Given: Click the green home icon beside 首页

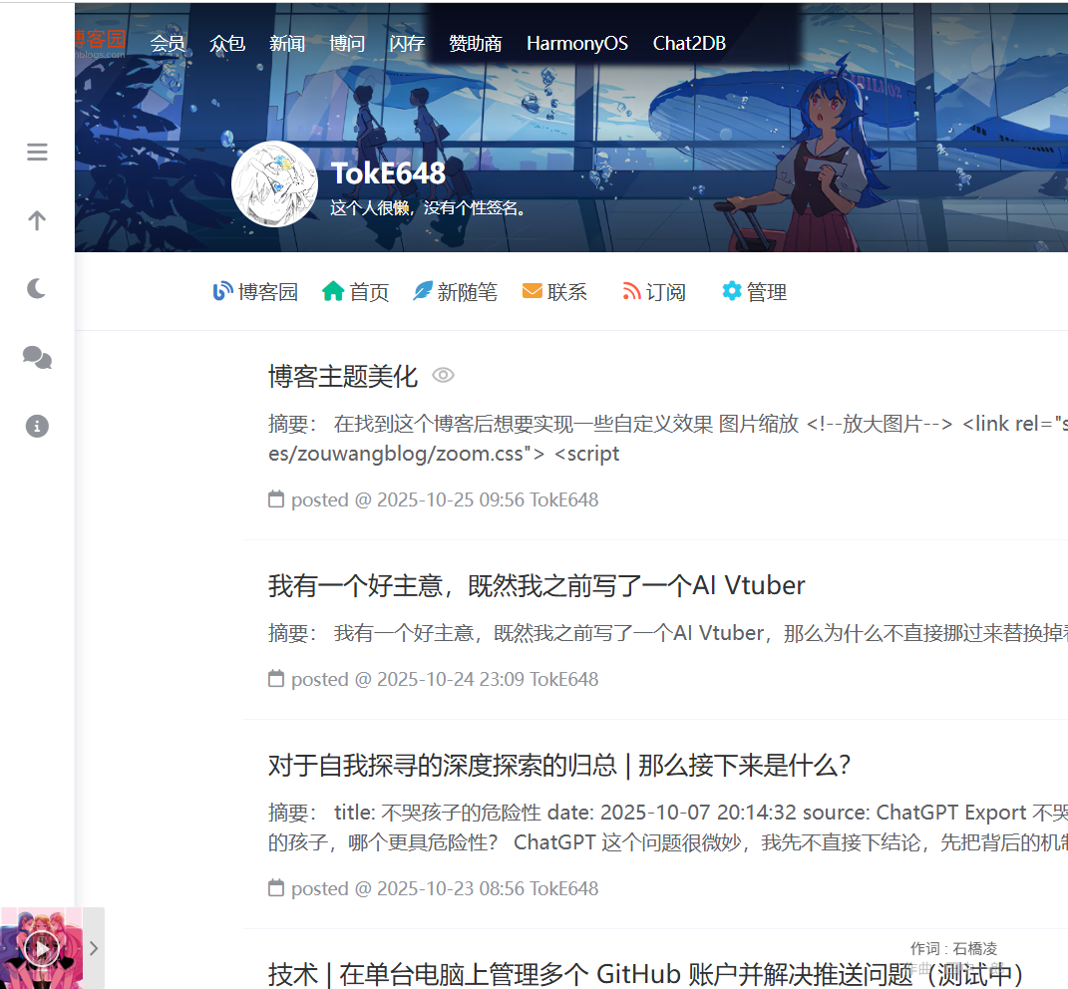Looking at the screenshot, I should pyautogui.click(x=333, y=291).
